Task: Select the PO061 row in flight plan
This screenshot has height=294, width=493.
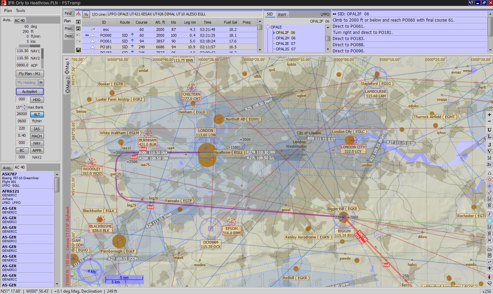Action: (169, 41)
